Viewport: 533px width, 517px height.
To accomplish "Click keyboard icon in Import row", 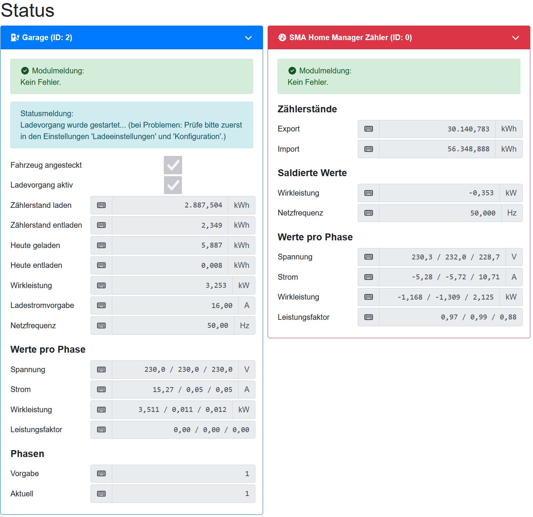I will pos(368,149).
